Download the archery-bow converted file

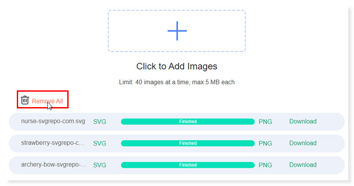303,165
